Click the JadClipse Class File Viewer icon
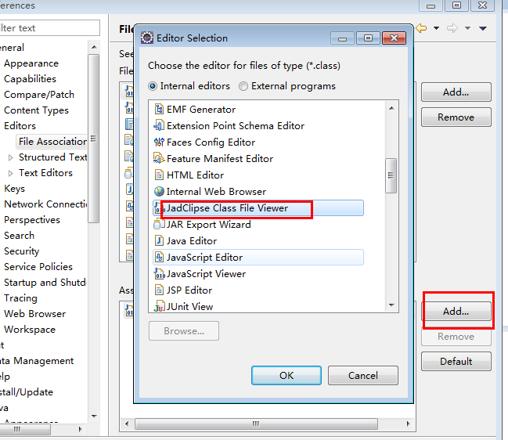The image size is (508, 440). coord(158,208)
